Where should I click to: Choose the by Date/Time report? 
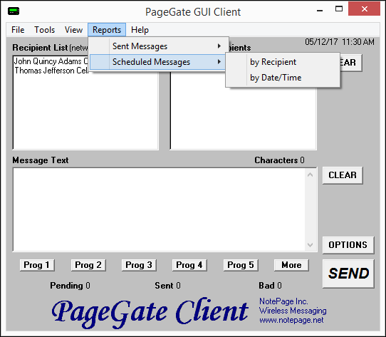(x=283, y=78)
